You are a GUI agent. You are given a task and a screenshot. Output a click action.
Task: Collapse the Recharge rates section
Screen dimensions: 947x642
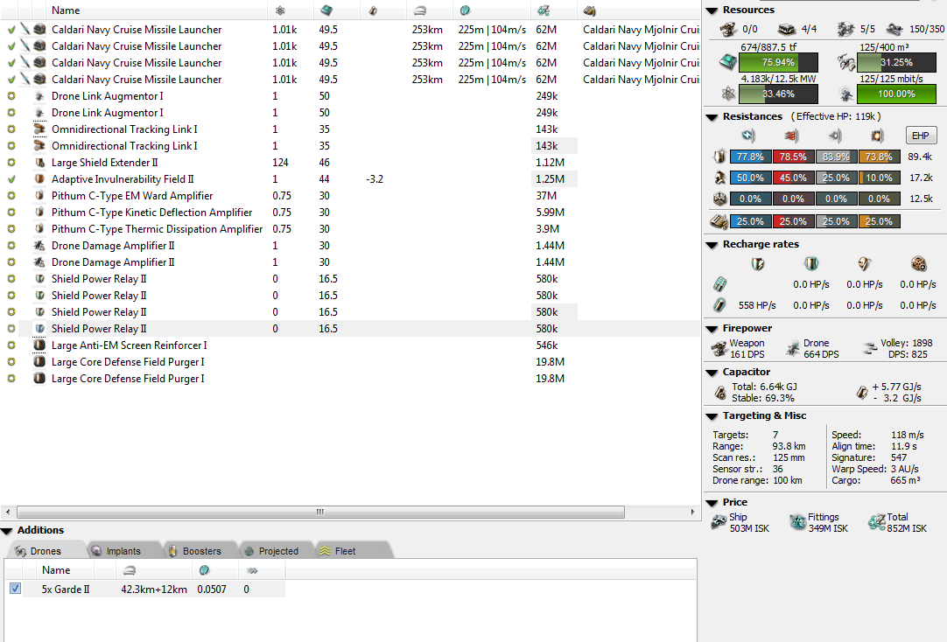[x=712, y=245]
